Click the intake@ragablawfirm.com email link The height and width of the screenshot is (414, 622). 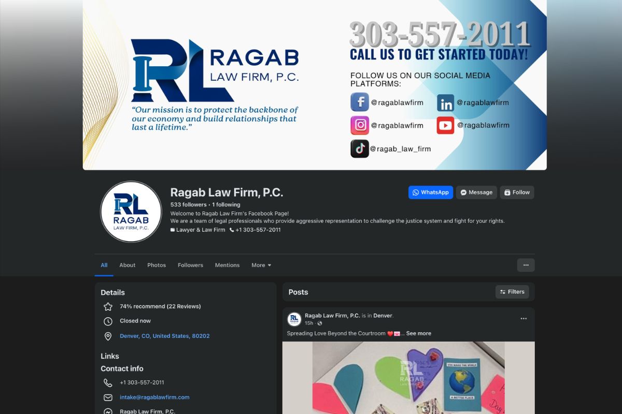tap(154, 397)
